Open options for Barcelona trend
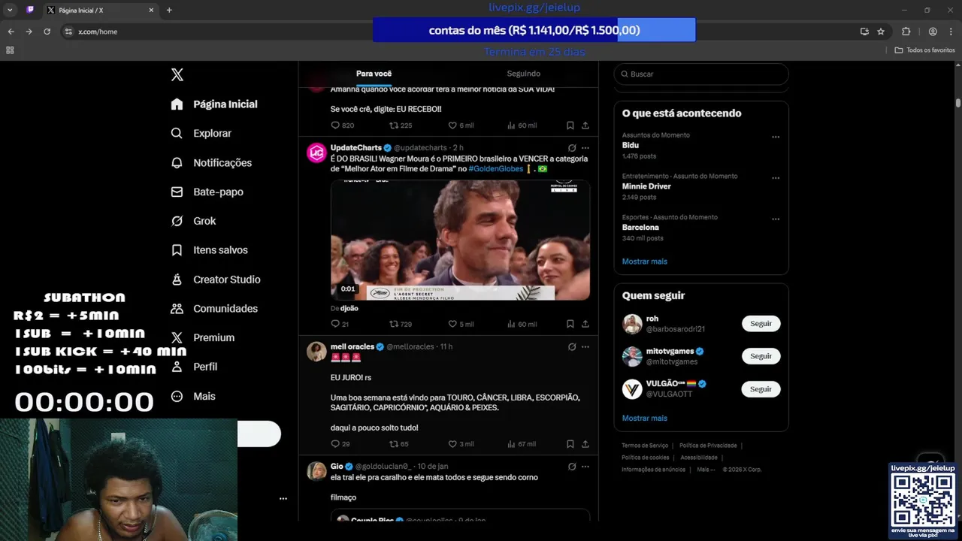Image resolution: width=962 pixels, height=541 pixels. [x=776, y=219]
